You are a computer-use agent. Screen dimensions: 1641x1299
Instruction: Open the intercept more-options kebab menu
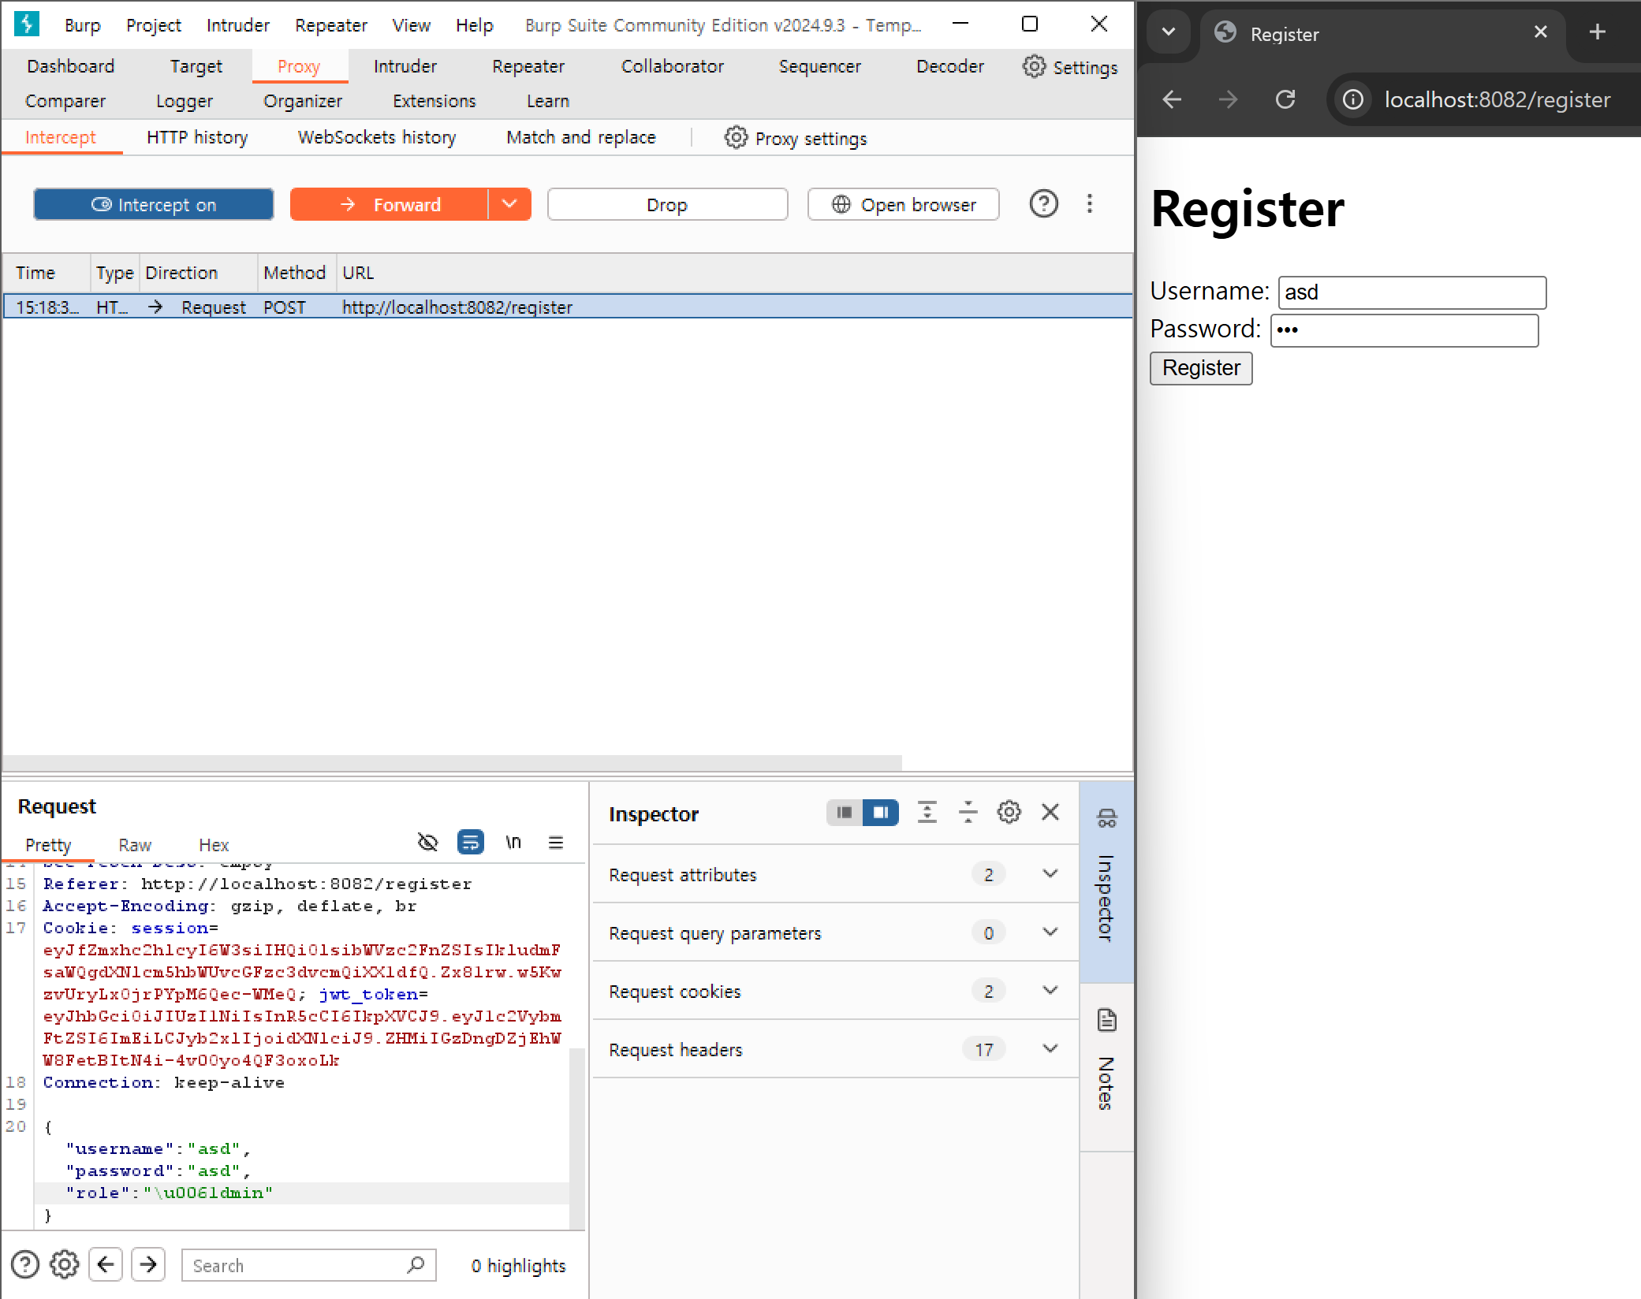coord(1090,204)
